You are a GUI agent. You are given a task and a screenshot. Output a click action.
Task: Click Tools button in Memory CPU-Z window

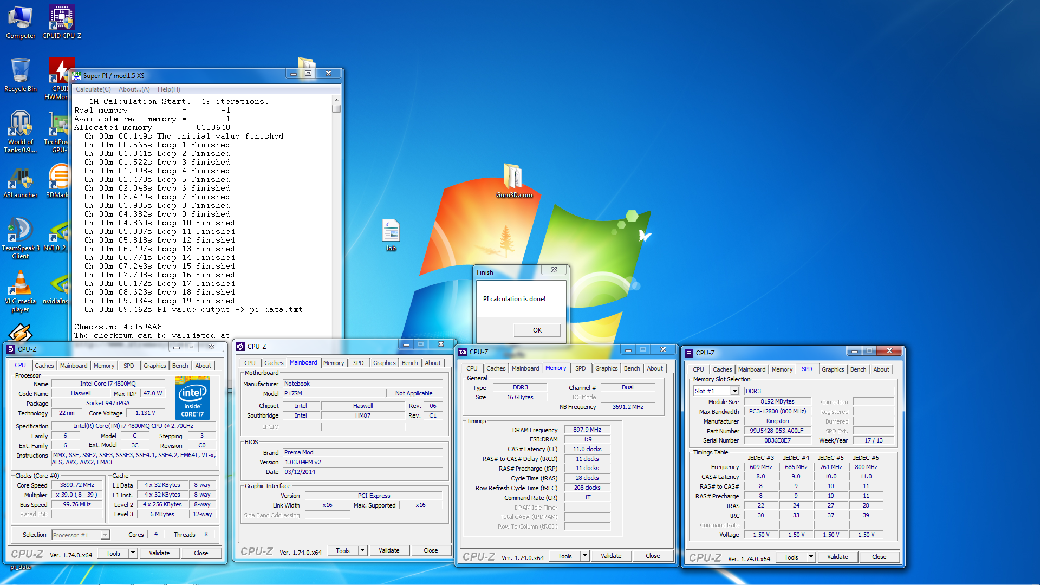point(565,556)
